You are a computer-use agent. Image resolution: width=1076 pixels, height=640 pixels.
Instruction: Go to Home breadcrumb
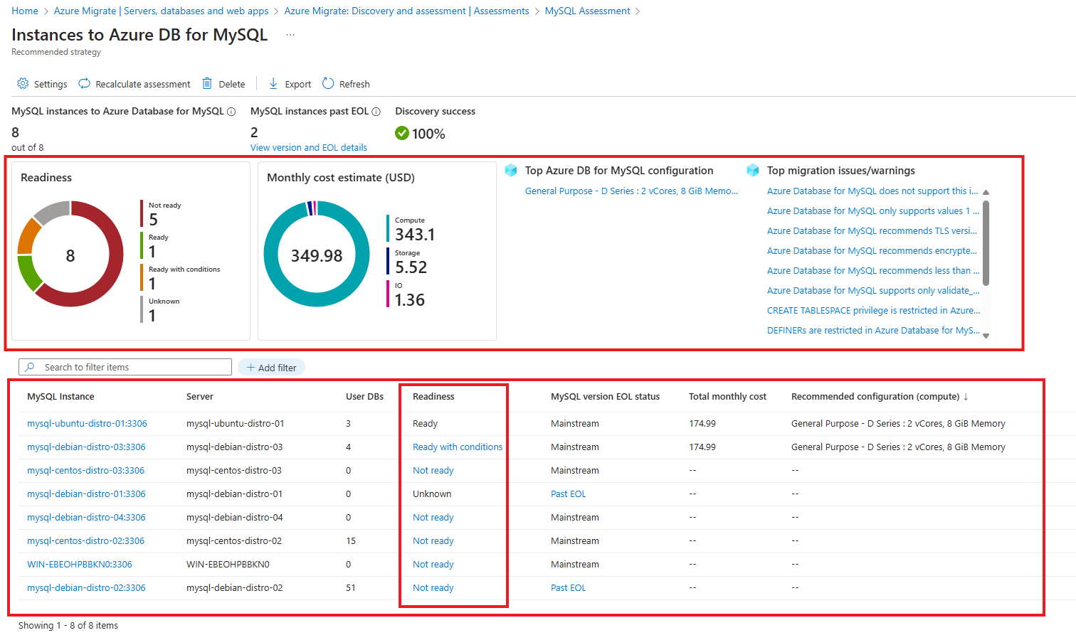point(25,11)
